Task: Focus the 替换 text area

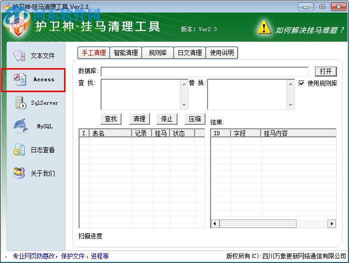Action: point(247,94)
